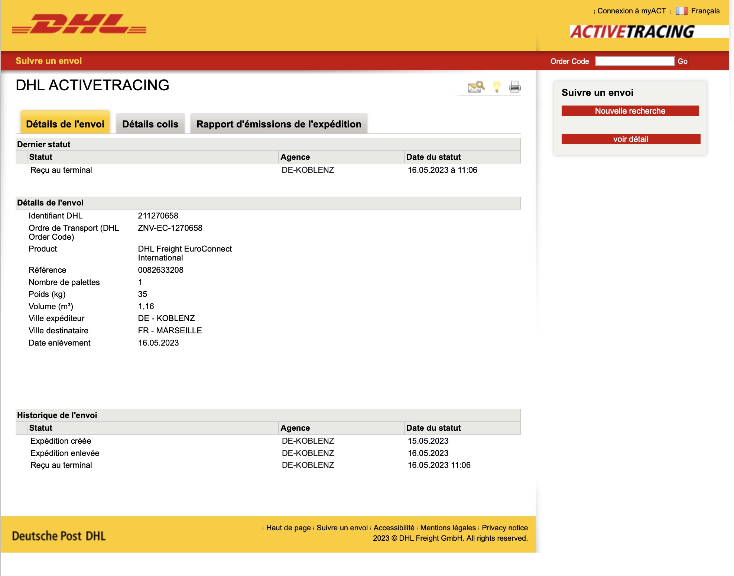Open Rapport d'émissions de l'expédition tab
The image size is (734, 576).
279,124
